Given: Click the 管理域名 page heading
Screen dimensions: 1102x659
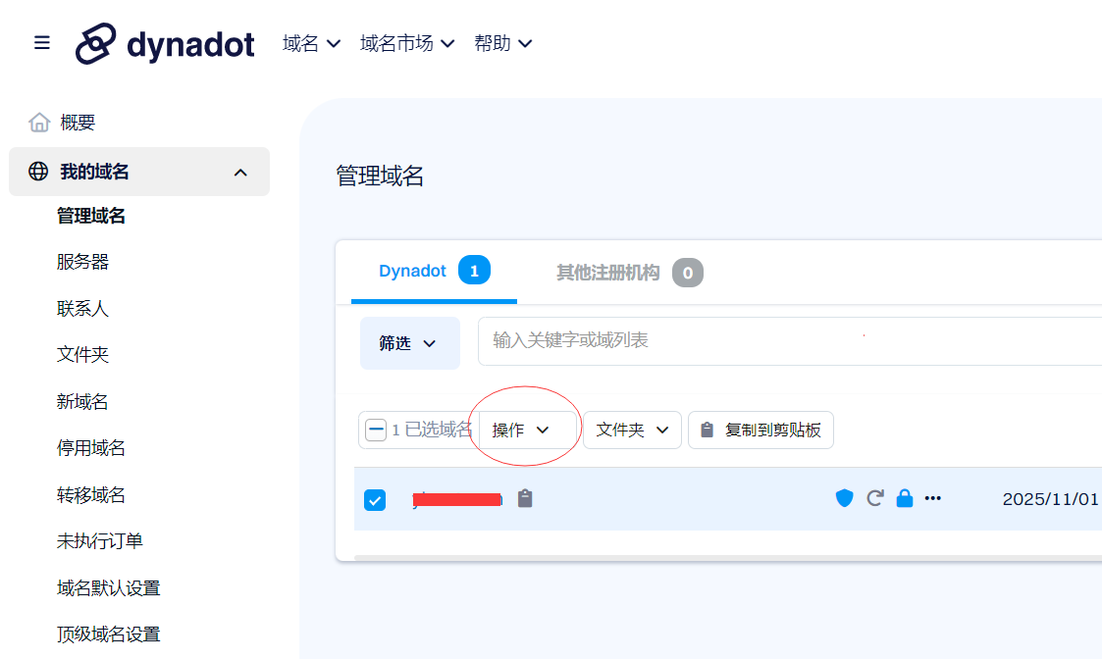Looking at the screenshot, I should (x=380, y=176).
